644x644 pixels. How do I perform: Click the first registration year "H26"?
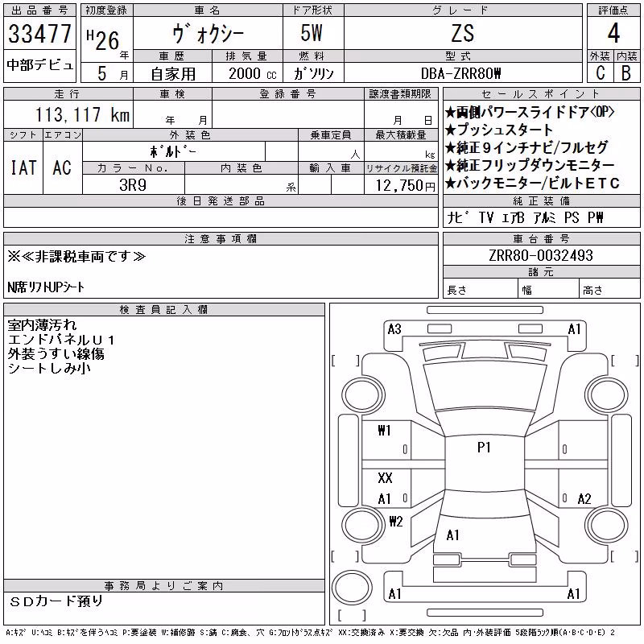tap(103, 39)
